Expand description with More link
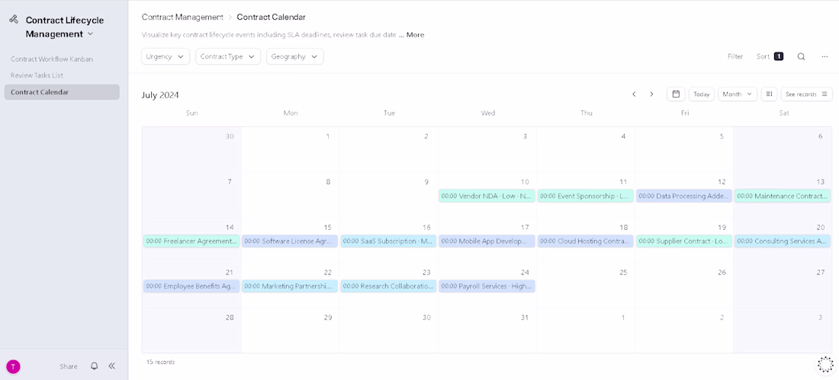839x380 pixels. pos(415,35)
